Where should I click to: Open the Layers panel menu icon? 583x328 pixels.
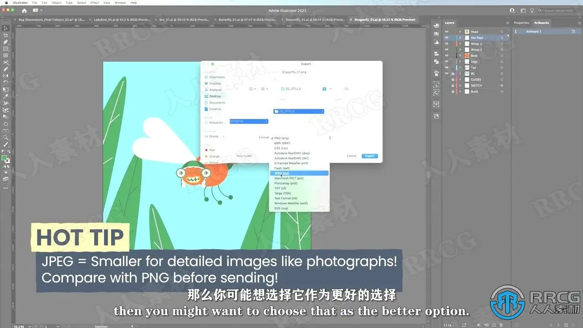507,23
